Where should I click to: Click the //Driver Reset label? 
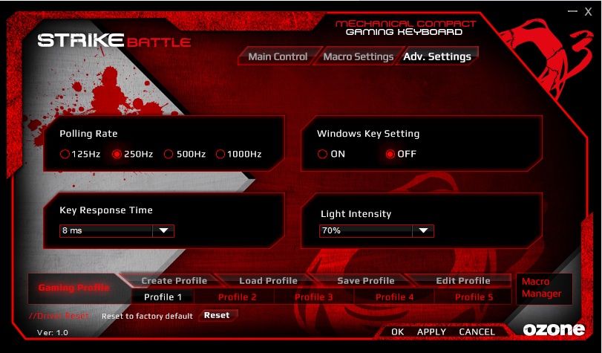[x=59, y=316]
